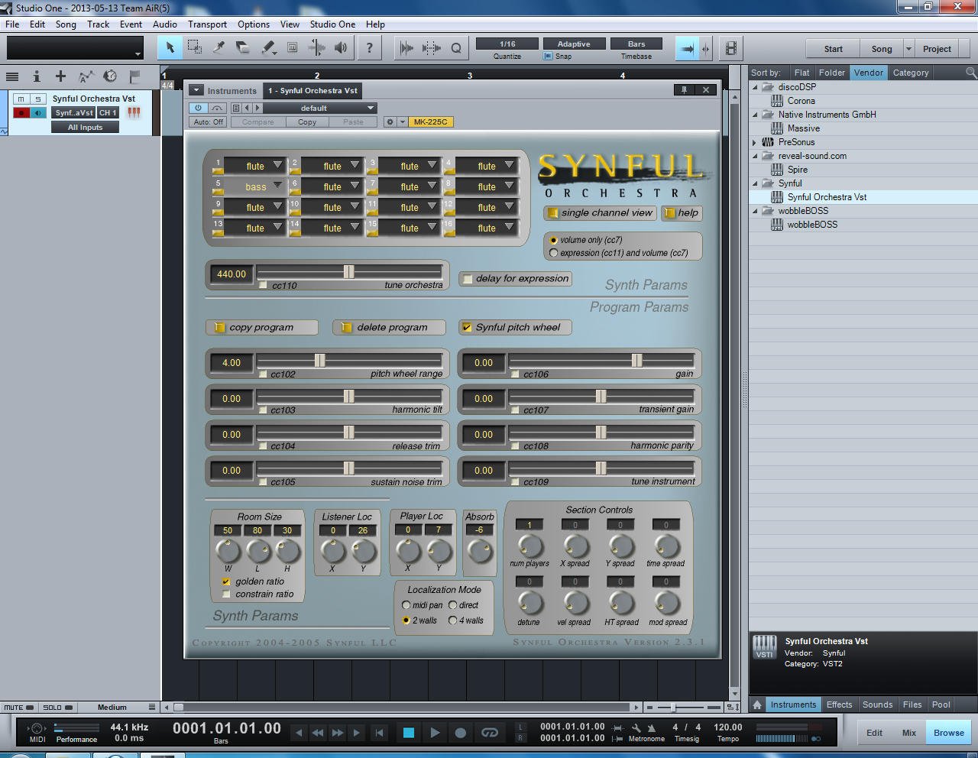Expand the PreSonus vendor folder
Viewport: 978px width, 758px height.
click(x=755, y=142)
